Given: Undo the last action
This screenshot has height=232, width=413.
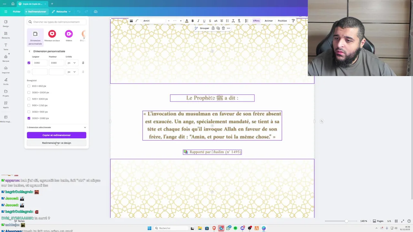Looking at the screenshot, I should point(79,12).
